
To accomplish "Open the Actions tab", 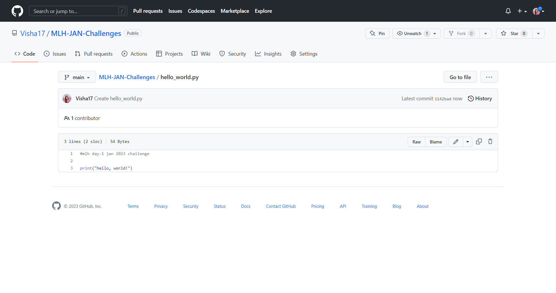I will point(134,54).
